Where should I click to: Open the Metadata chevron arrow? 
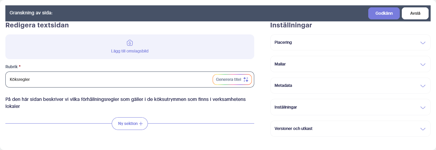tap(423, 86)
